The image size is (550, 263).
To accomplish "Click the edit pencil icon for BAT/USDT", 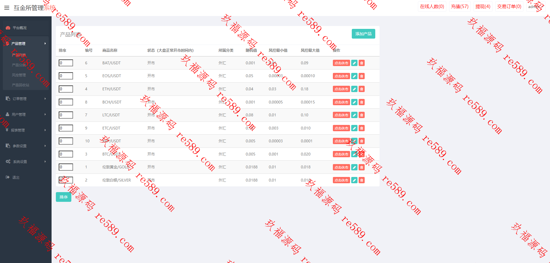I will 354,63.
